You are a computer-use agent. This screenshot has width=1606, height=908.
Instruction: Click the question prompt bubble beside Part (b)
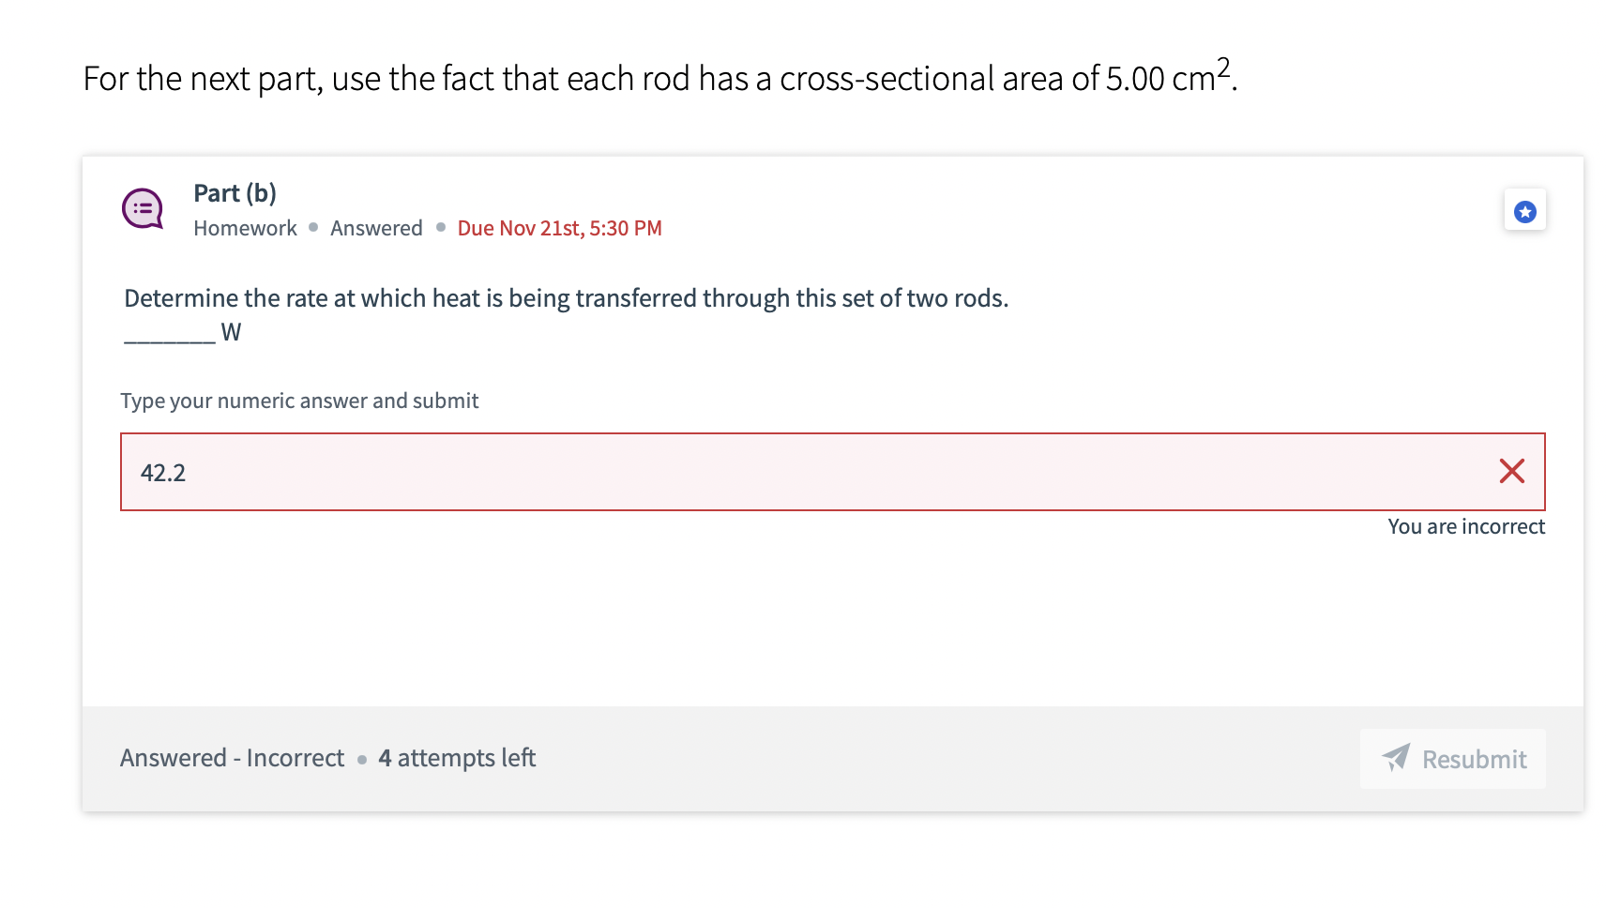pyautogui.click(x=143, y=208)
